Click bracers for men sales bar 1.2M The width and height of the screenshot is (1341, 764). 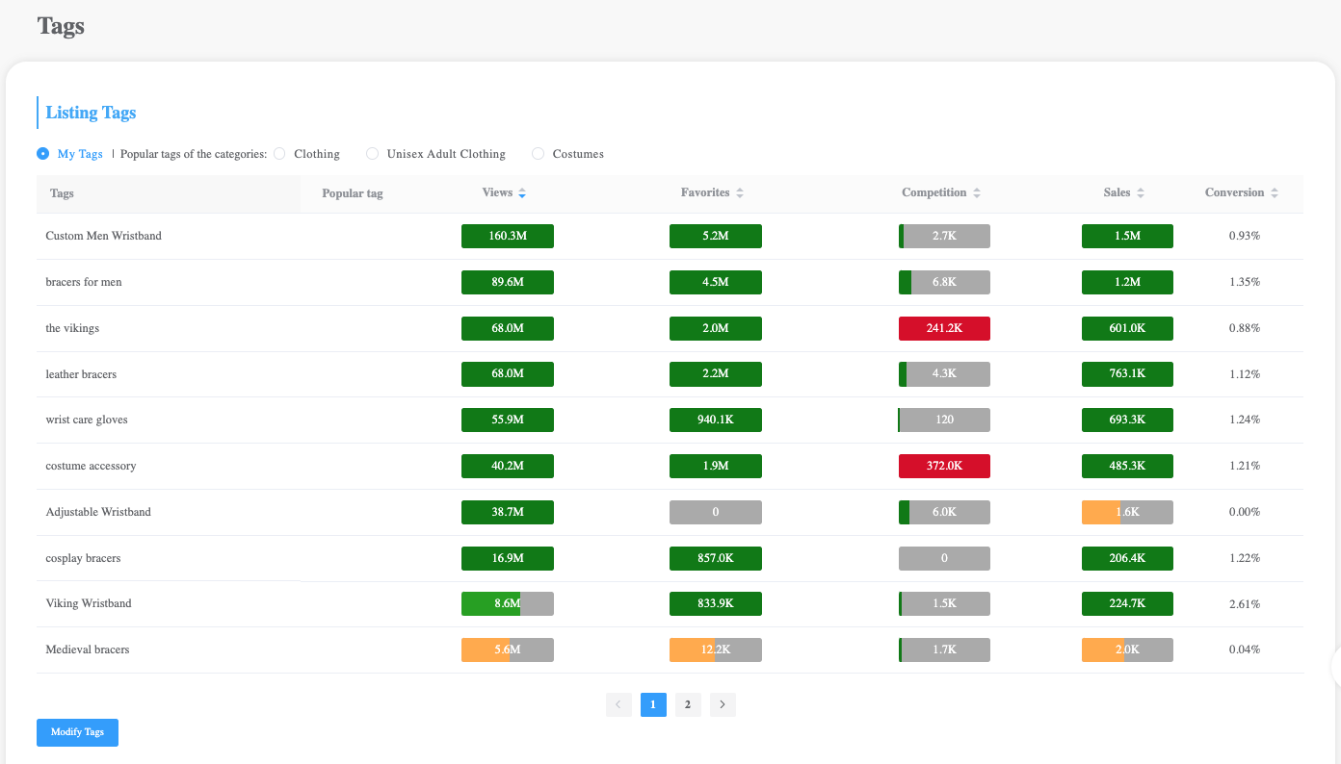(x=1127, y=282)
